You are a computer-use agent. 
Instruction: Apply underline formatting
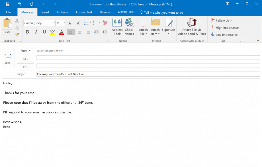[44, 32]
